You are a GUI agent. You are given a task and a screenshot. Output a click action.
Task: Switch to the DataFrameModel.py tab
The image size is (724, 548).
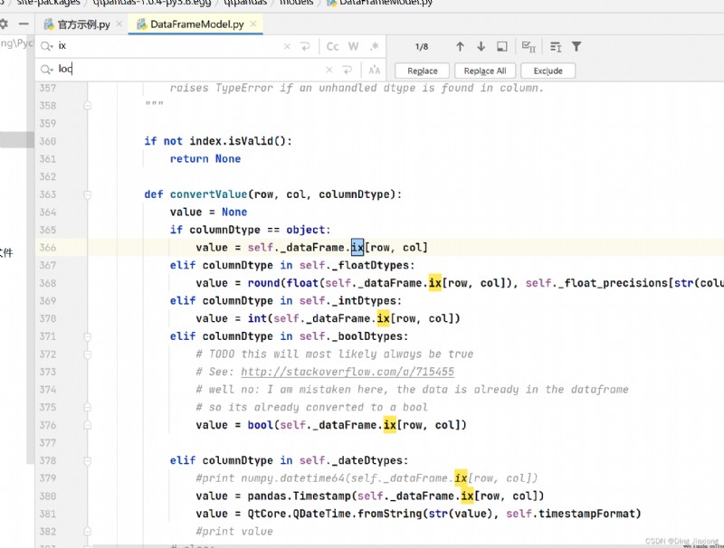pyautogui.click(x=196, y=24)
